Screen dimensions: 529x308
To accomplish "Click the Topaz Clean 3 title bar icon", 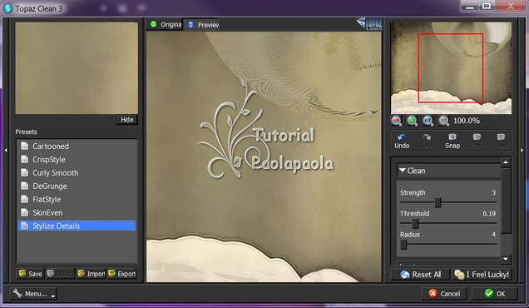I will (7, 8).
